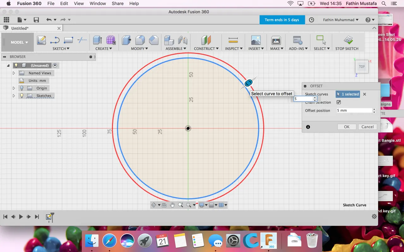Collapse the (Unsaved) root node triangle
404x252 pixels.
coord(9,66)
